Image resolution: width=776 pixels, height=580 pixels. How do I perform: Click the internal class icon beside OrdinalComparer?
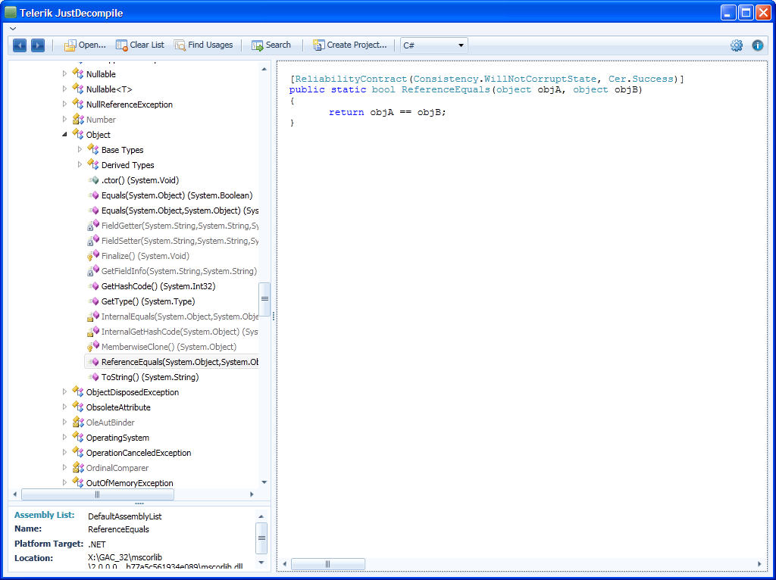[x=78, y=467]
